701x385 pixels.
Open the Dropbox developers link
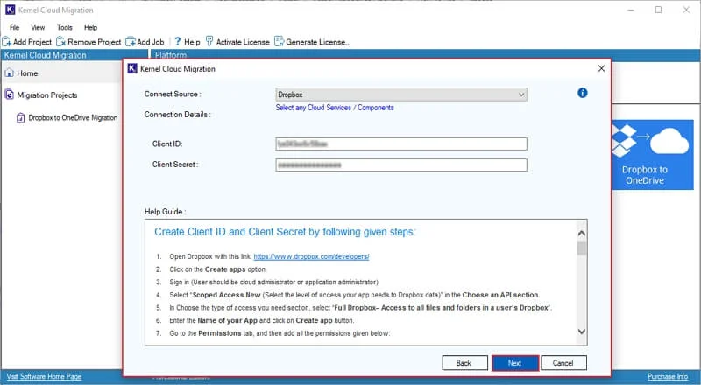tap(311, 257)
